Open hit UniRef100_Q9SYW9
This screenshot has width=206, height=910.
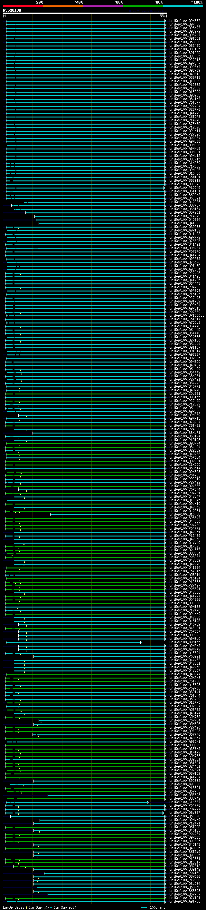(185, 31)
